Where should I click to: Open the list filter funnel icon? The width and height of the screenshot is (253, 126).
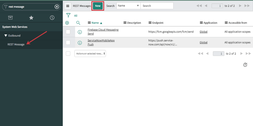click(x=68, y=15)
